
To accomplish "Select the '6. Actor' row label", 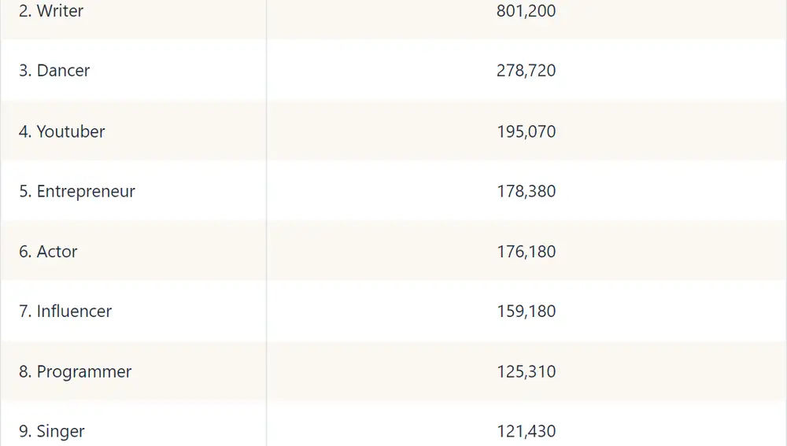I will 48,252.
